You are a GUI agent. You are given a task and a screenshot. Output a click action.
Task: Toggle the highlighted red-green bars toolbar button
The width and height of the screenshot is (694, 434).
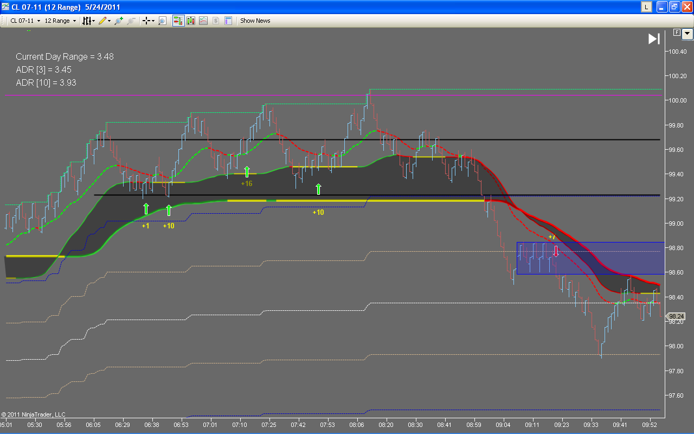coord(178,21)
